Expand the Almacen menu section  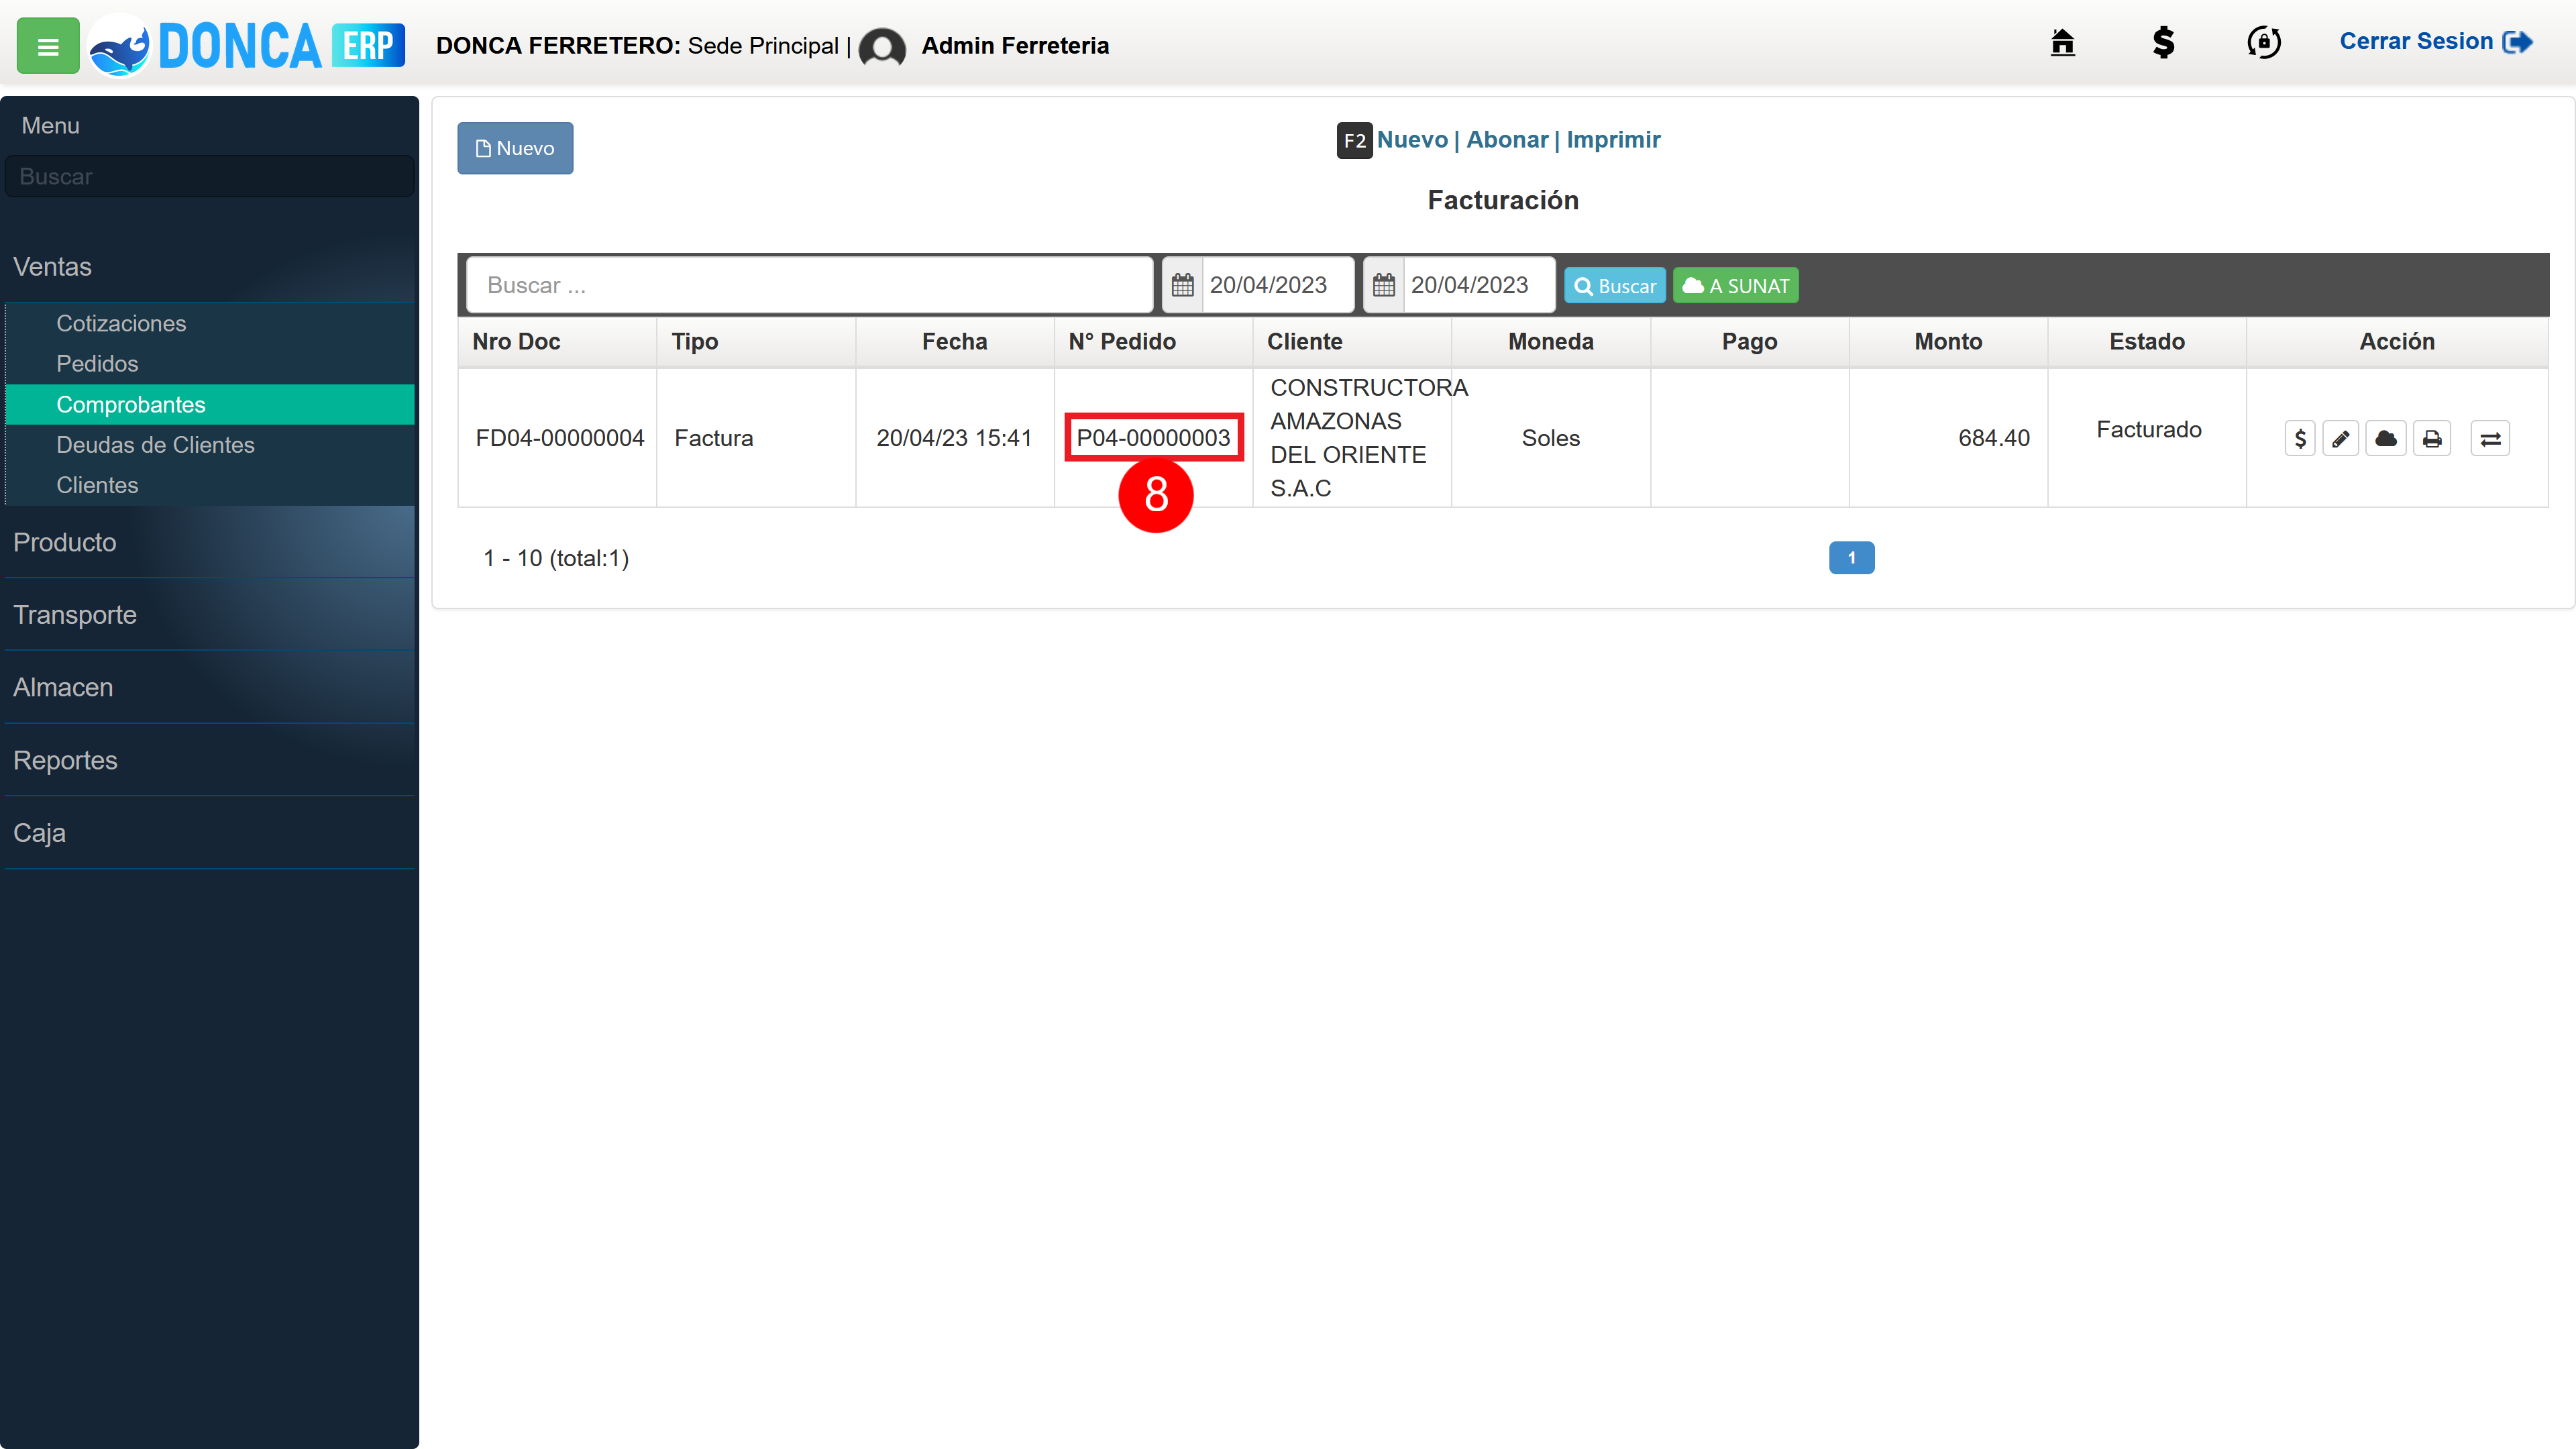click(210, 688)
